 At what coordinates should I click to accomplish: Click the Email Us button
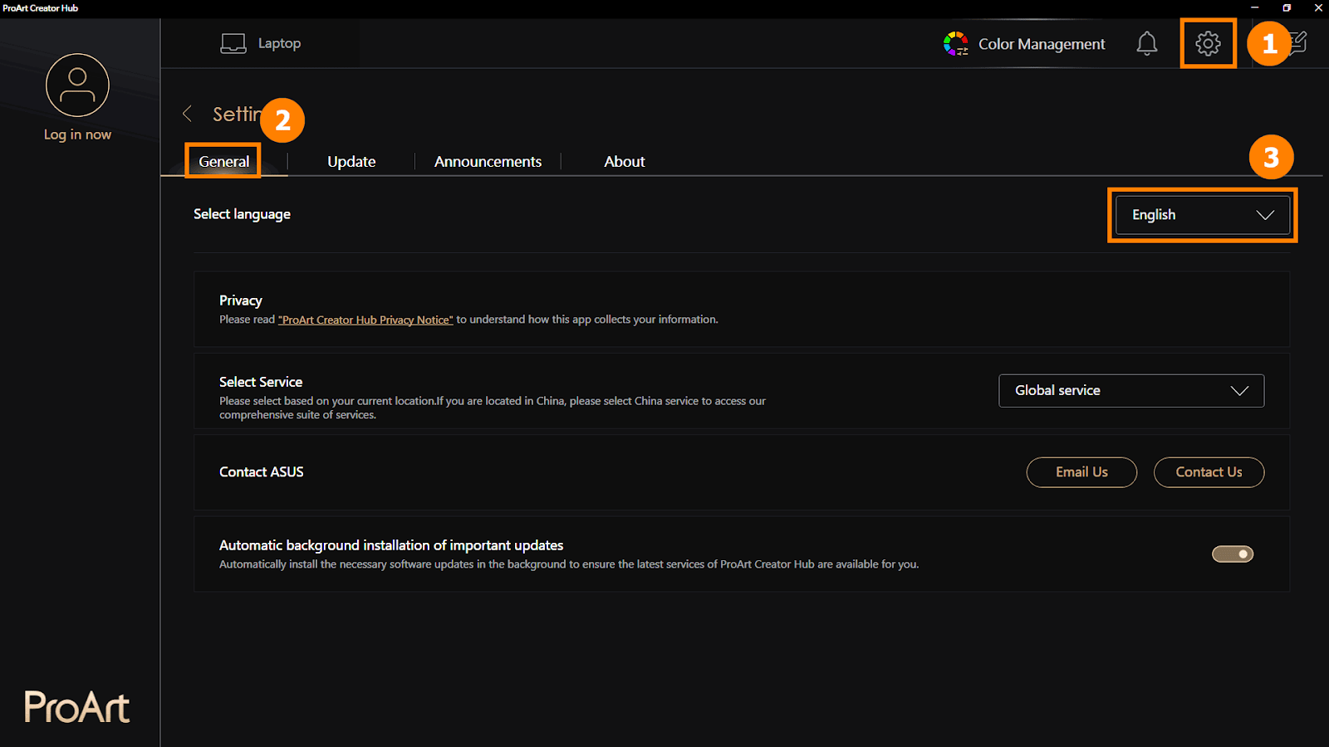(x=1081, y=472)
